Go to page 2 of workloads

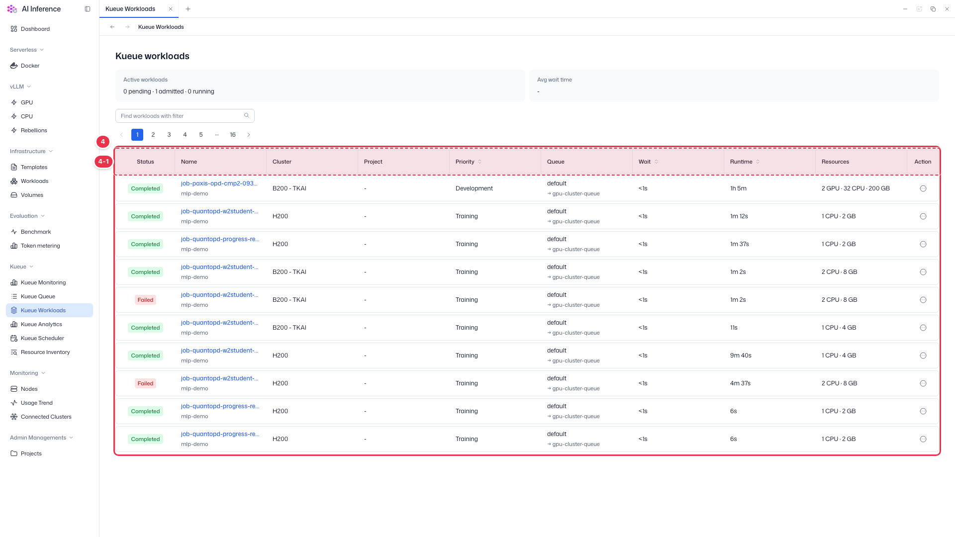[x=153, y=135]
